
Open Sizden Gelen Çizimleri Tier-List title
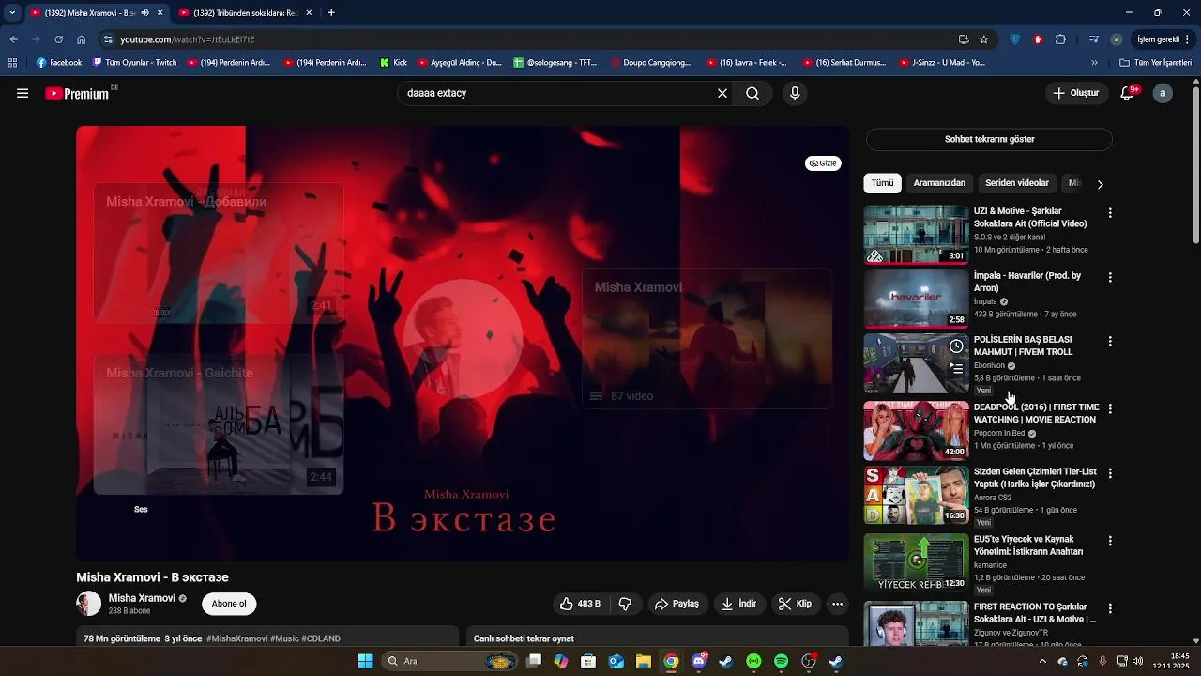tap(1035, 478)
